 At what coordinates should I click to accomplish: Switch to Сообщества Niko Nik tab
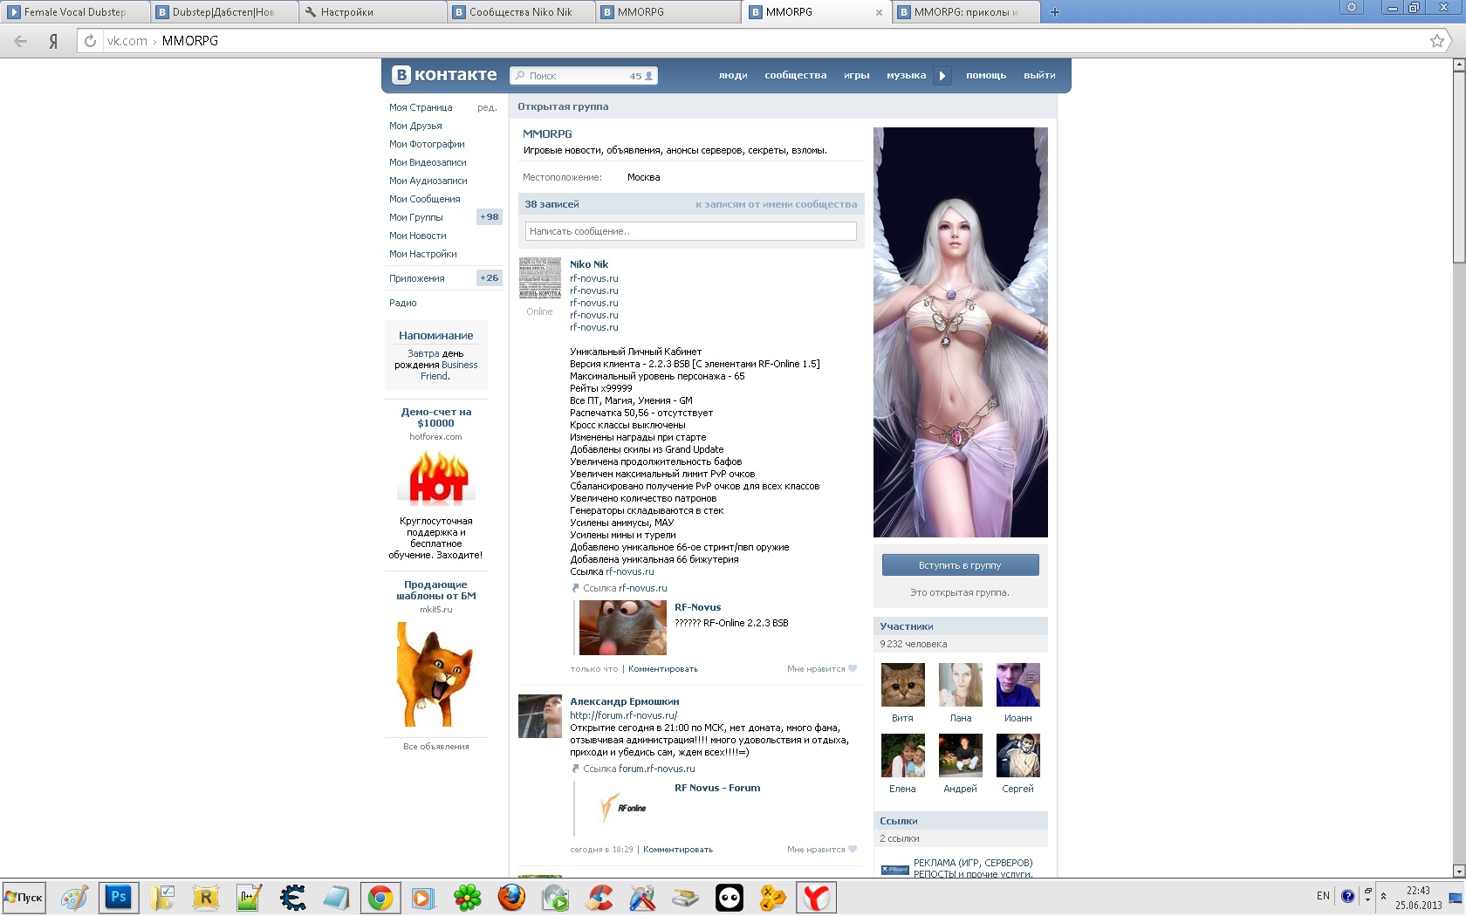tap(521, 12)
